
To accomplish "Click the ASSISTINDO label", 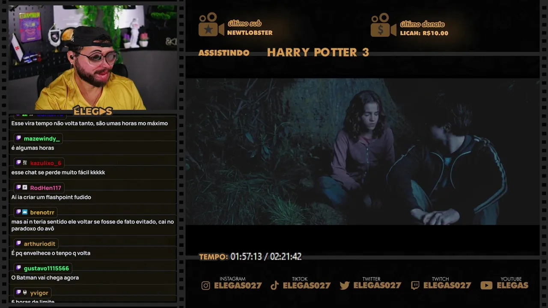I will [x=224, y=53].
